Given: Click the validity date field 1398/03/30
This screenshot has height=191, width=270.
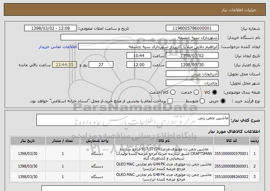Looking at the screenshot, I should [192, 65].
